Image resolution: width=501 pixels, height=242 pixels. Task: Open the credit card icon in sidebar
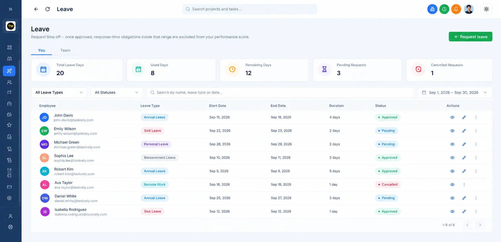9,187
